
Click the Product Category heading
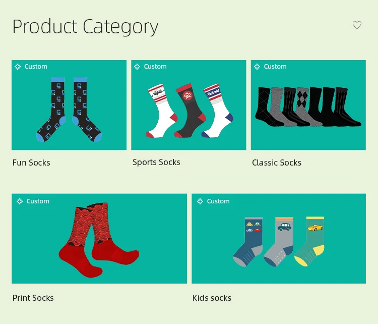point(85,26)
